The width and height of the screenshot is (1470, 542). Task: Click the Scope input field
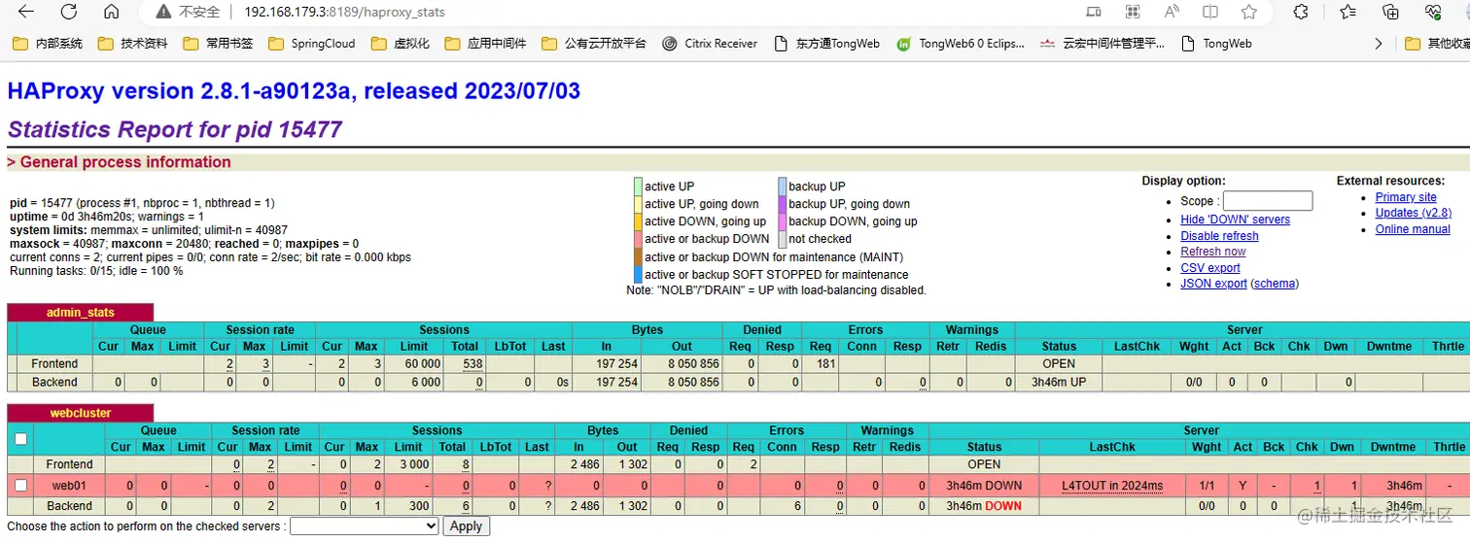pos(1268,201)
